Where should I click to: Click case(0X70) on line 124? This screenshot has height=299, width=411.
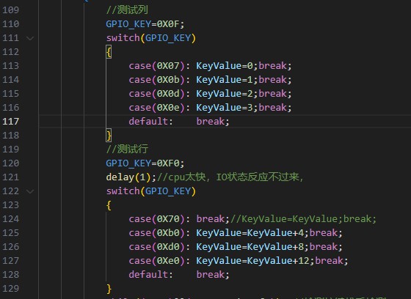point(157,219)
